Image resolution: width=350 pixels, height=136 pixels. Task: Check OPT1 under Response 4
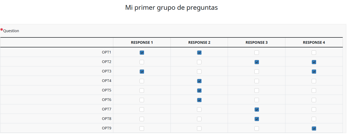click(314, 52)
